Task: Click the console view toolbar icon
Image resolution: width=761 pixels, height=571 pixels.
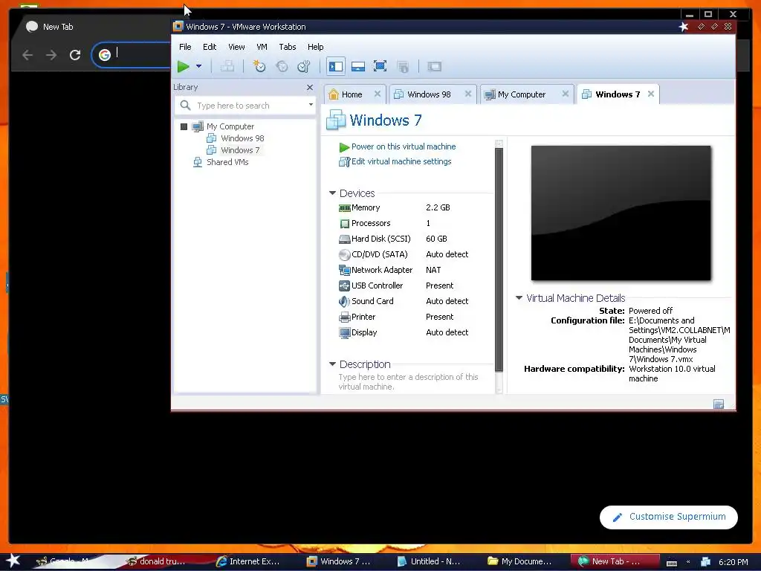Action: coord(434,66)
